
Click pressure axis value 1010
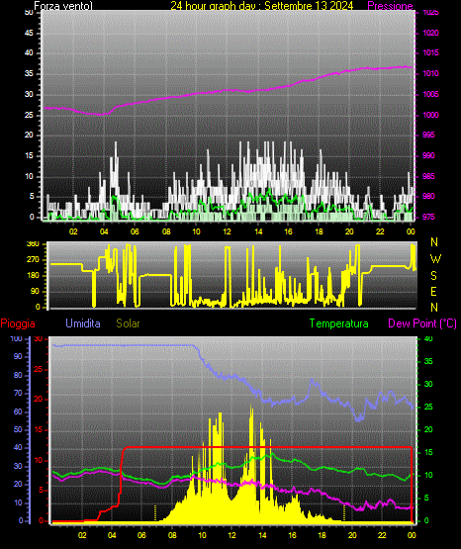coord(430,73)
